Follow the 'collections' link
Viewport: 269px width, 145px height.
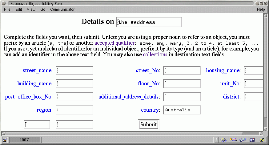pyautogui.click(x=155, y=55)
